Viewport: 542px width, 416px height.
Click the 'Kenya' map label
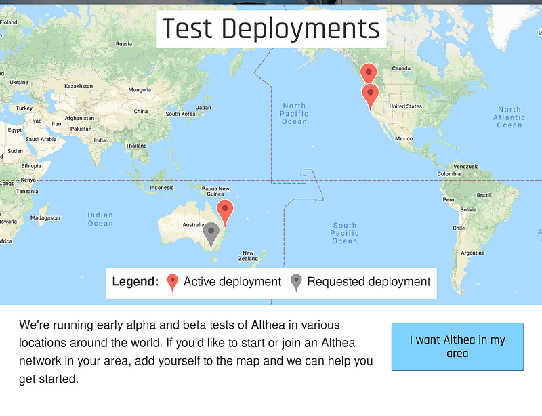point(28,180)
